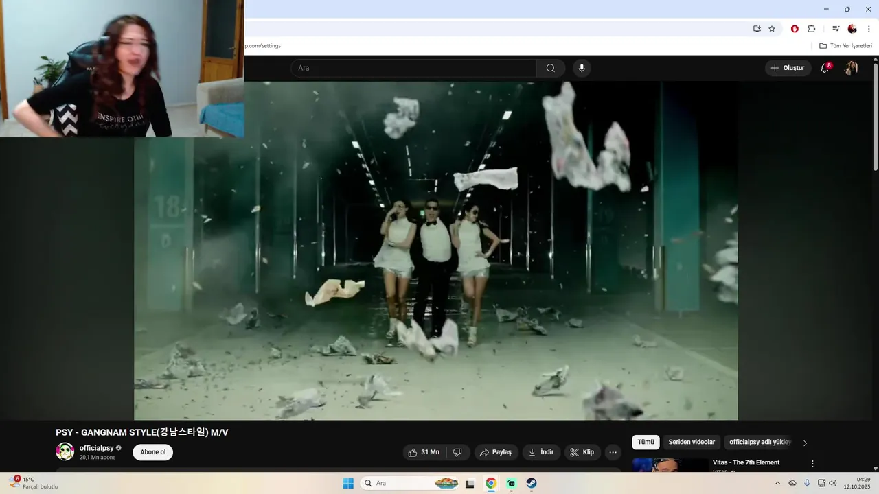879x494 pixels.
Task: Open the network tray icon
Action: pyautogui.click(x=821, y=483)
